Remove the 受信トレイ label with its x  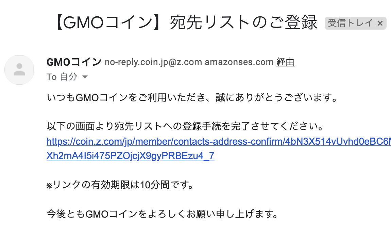coord(380,23)
